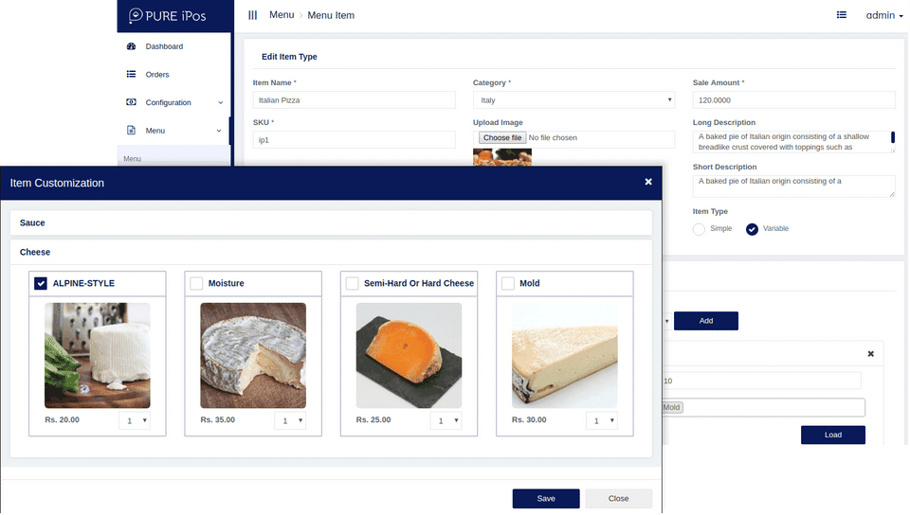Open ALPINE-STYLE quantity dropdown
The image size is (910, 515).
(135, 420)
